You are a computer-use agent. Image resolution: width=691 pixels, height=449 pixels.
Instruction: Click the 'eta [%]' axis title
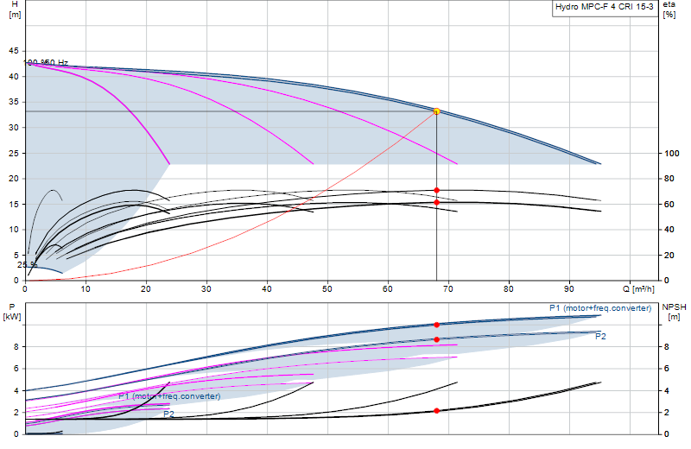[x=669, y=9]
